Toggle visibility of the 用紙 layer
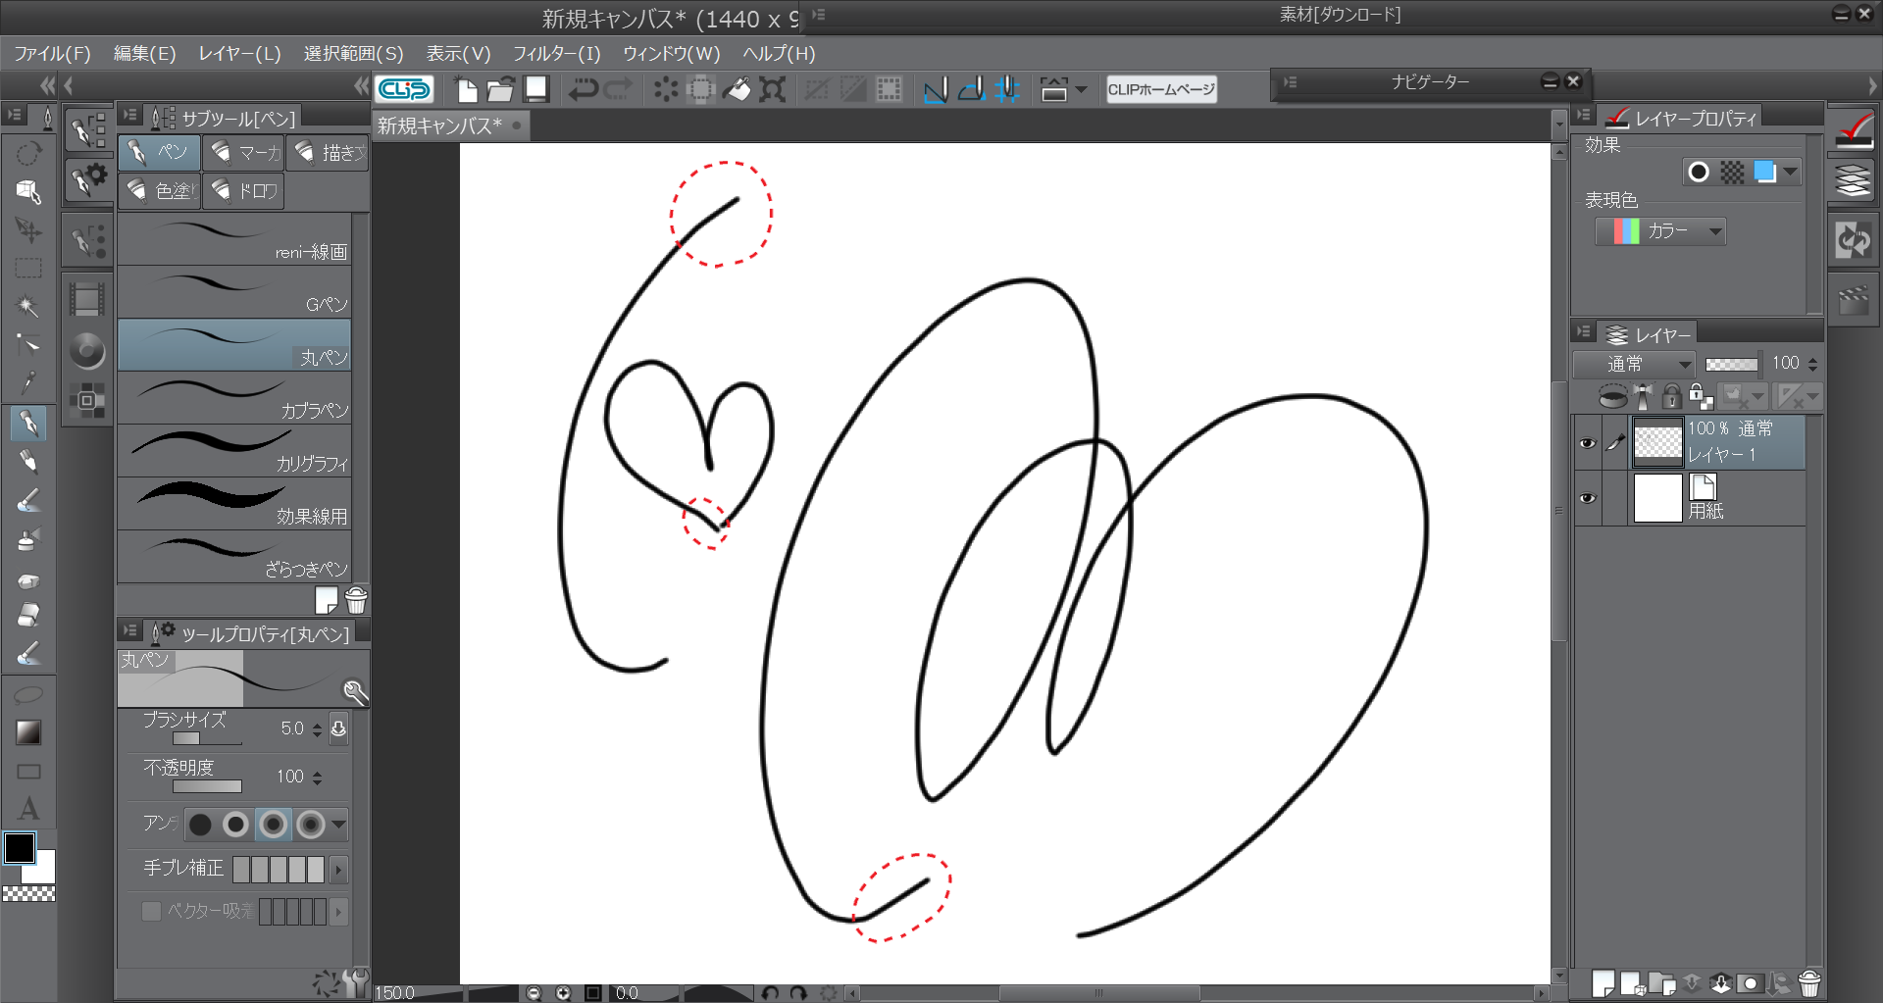This screenshot has height=1003, width=1883. click(x=1587, y=498)
